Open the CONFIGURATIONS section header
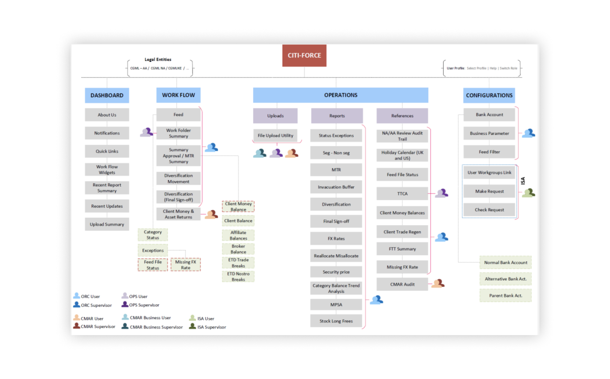Screen dimensions: 610x379 click(x=489, y=95)
